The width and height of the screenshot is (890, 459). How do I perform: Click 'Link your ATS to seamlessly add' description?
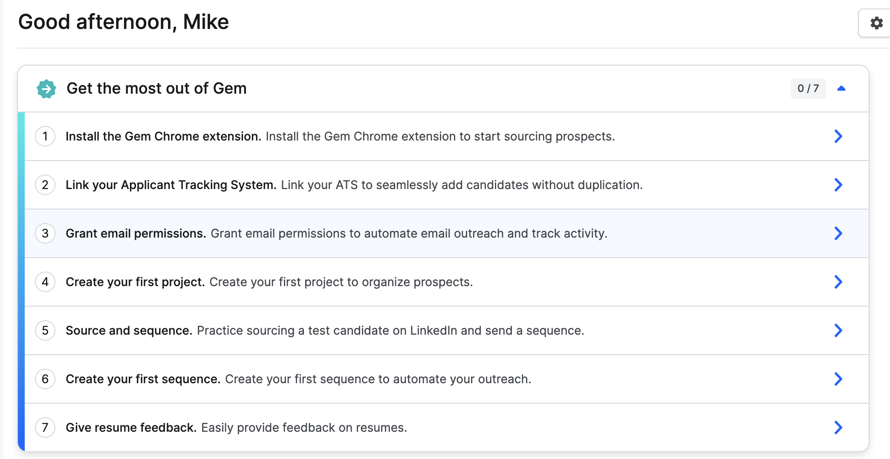462,185
